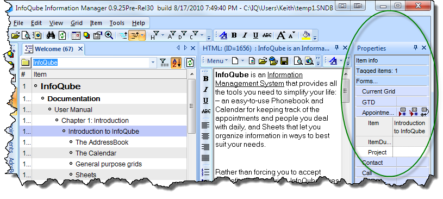Click the justify icon in HTML vertical toolbar
443x199 pixels.
coord(205,158)
